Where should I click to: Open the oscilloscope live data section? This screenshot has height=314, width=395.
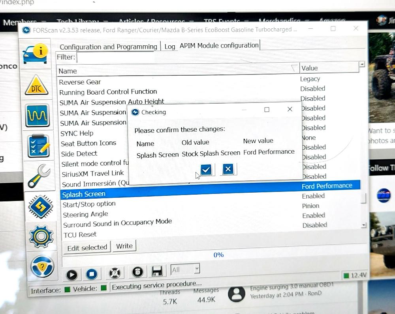[38, 115]
